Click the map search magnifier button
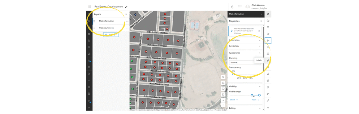The height and width of the screenshot is (114, 359). pos(223,77)
